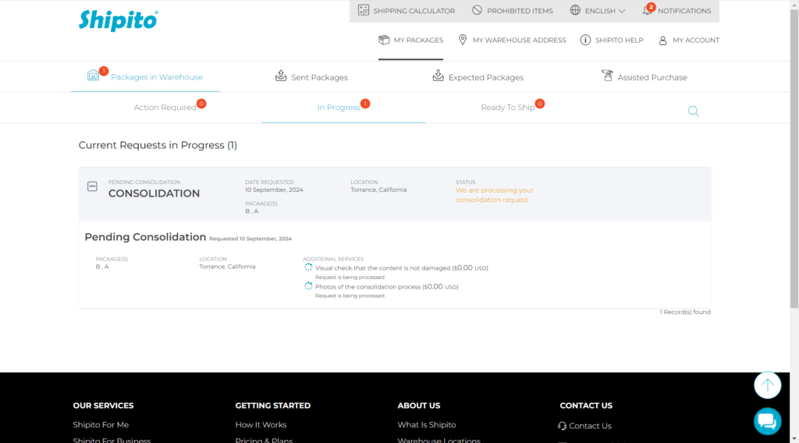Click the Shipito Help info icon
The height and width of the screenshot is (443, 799).
pyautogui.click(x=585, y=40)
